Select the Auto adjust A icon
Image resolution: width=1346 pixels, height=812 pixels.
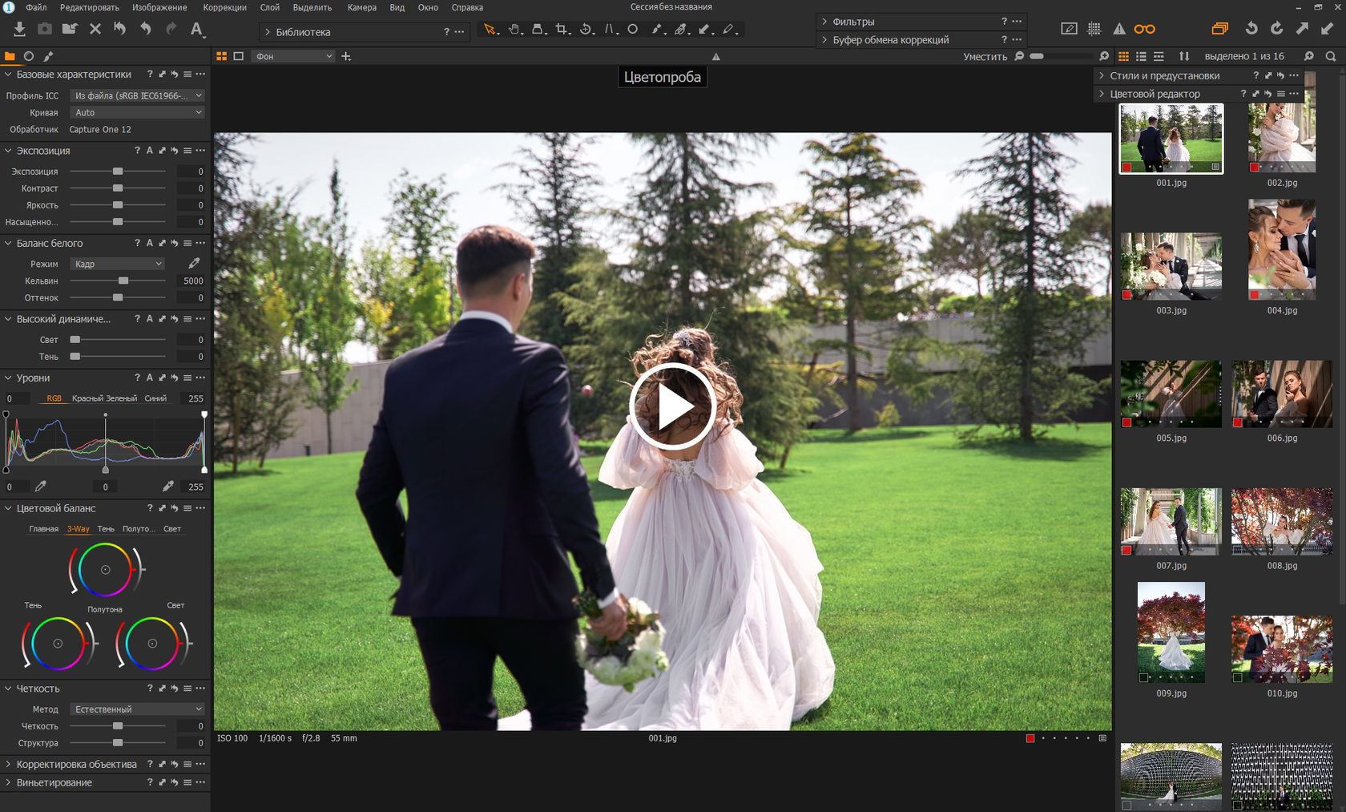coord(197,30)
